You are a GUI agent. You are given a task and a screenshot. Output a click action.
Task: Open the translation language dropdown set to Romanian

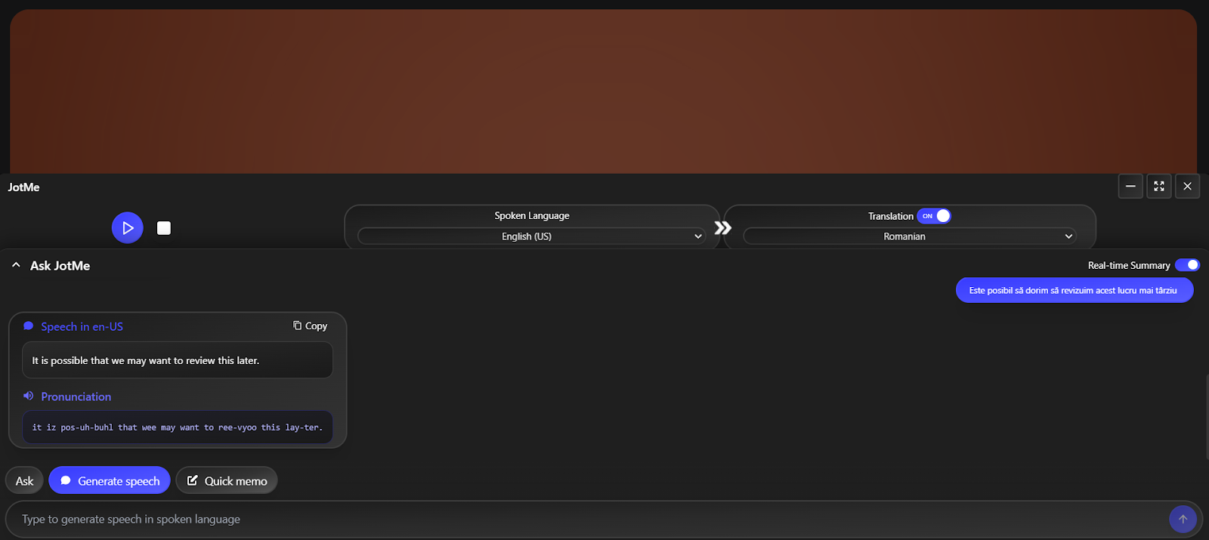click(910, 236)
